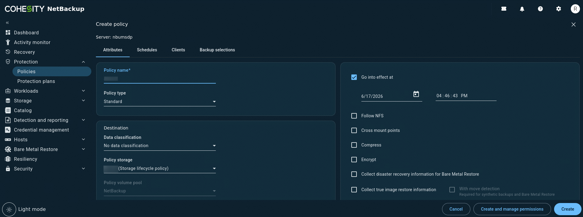Open the settings gear icon
The height and width of the screenshot is (217, 583).
click(559, 9)
